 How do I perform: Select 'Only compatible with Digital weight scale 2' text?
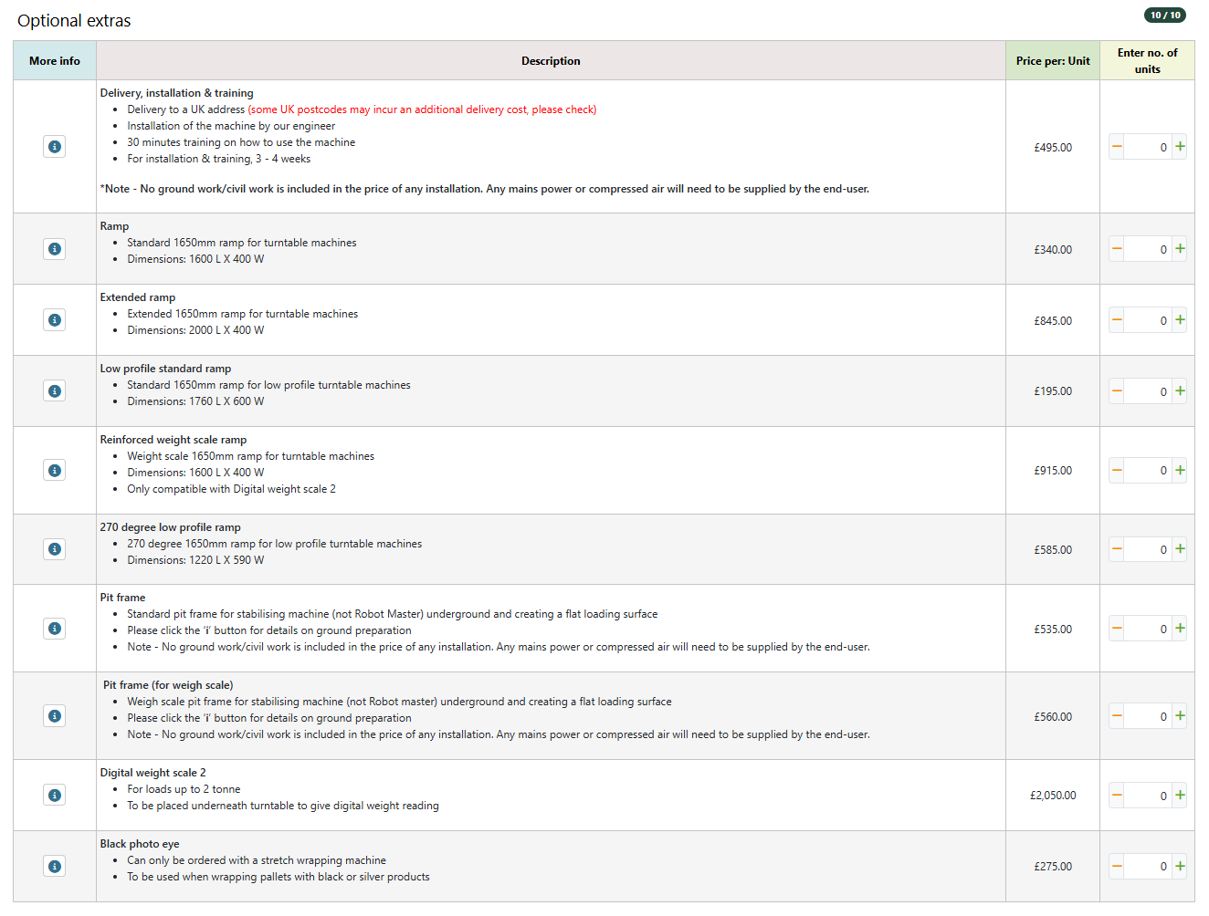tap(231, 489)
